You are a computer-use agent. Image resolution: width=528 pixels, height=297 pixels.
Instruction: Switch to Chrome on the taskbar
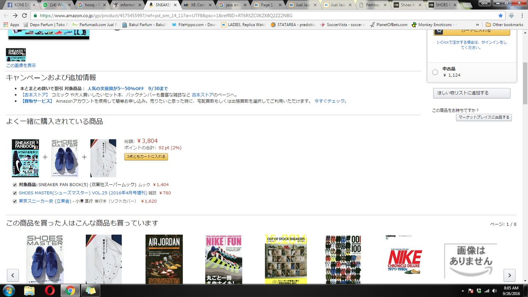(70, 290)
